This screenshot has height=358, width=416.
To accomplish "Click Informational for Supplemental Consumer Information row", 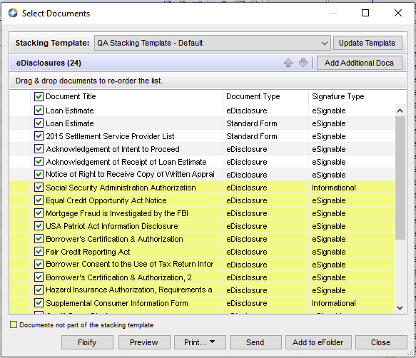I will 334,303.
